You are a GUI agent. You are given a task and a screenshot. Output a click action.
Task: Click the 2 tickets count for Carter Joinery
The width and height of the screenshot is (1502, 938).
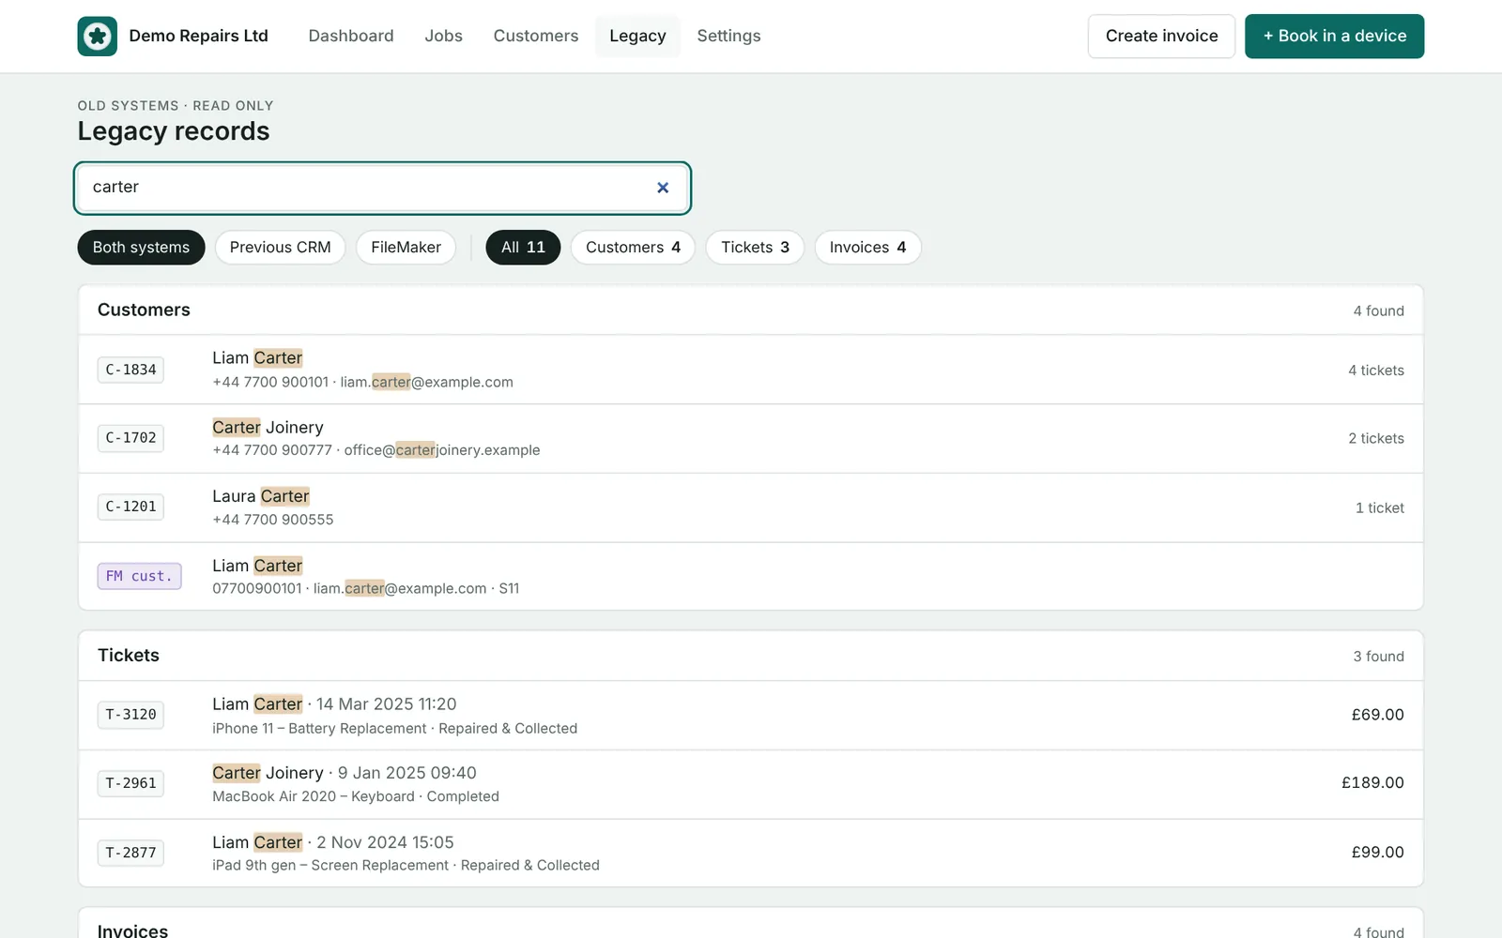click(x=1375, y=439)
